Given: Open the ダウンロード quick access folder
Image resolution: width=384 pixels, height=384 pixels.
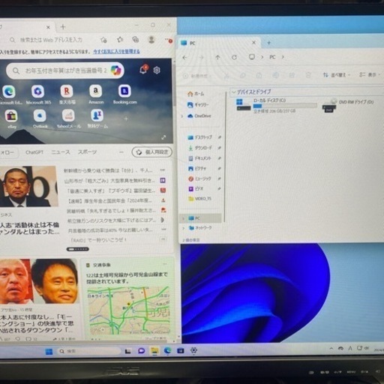Looking at the screenshot, I should (x=200, y=148).
